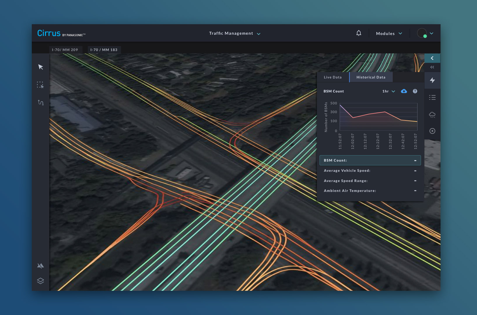The image size is (477, 315).
Task: Open the list view panel icon
Action: point(432,97)
